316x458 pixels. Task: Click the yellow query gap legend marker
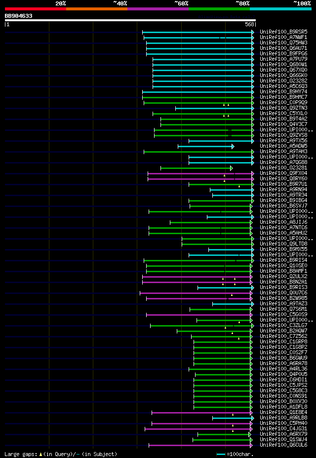click(40, 455)
